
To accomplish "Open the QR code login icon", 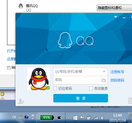I will (x=130, y=101).
